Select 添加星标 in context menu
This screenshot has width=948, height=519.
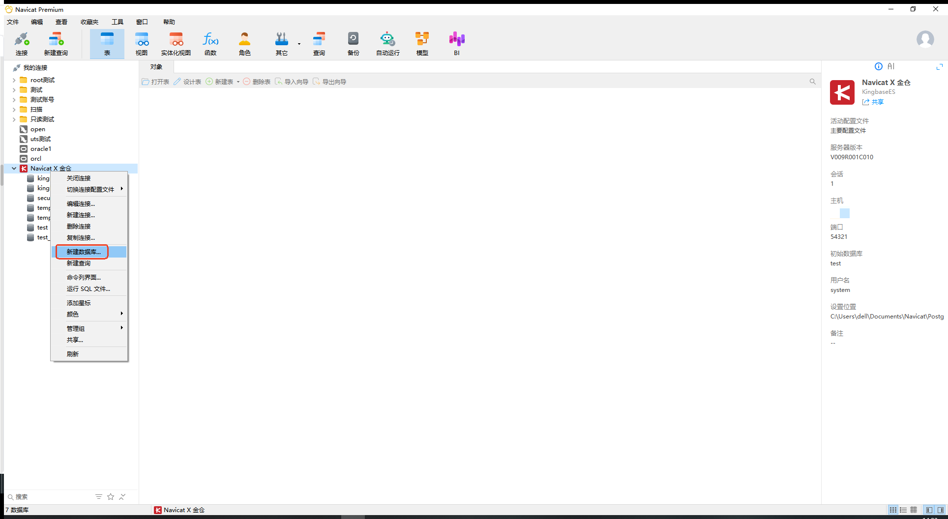point(89,303)
